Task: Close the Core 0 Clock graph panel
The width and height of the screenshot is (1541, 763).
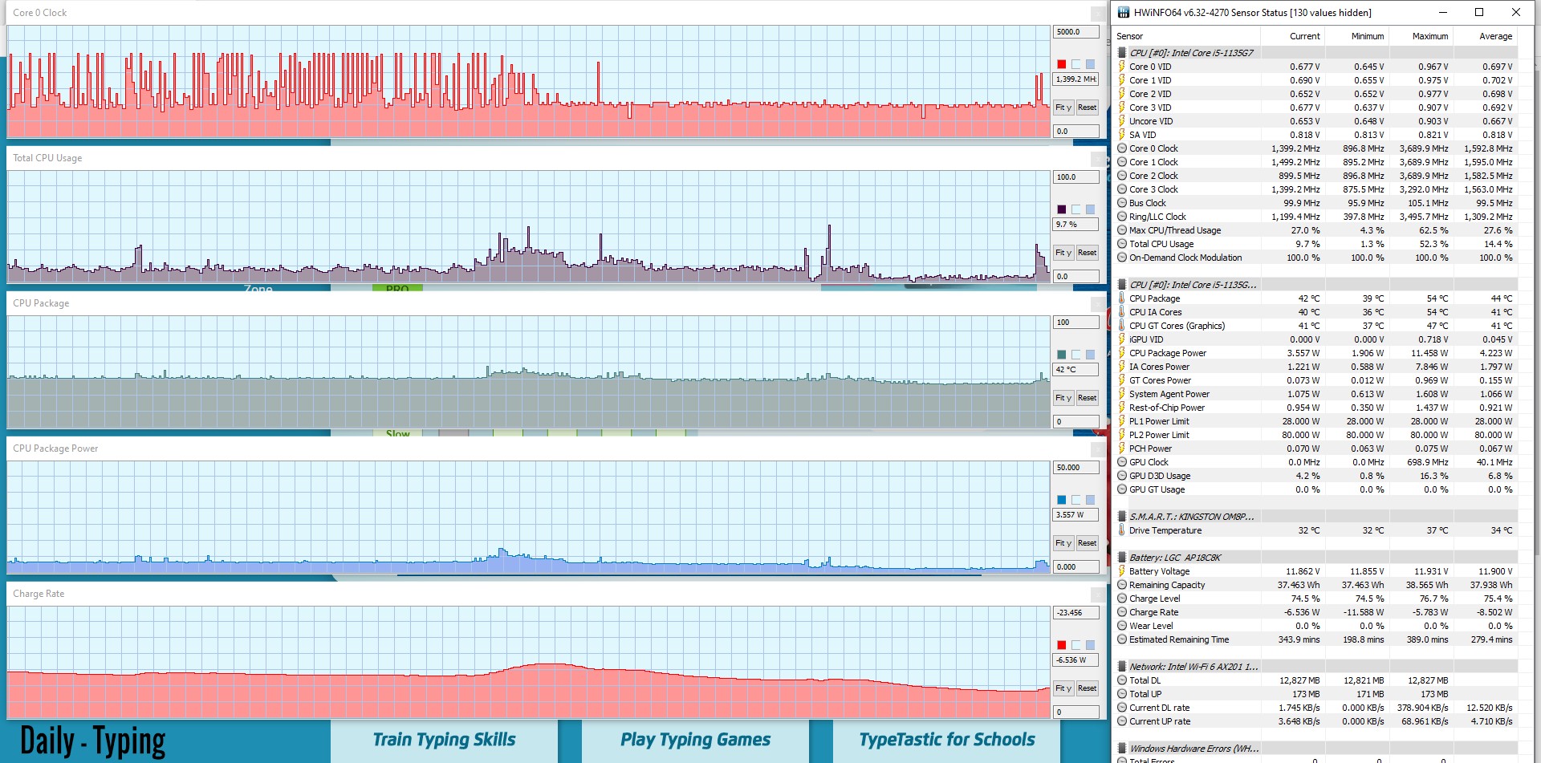Action: coord(1097,14)
